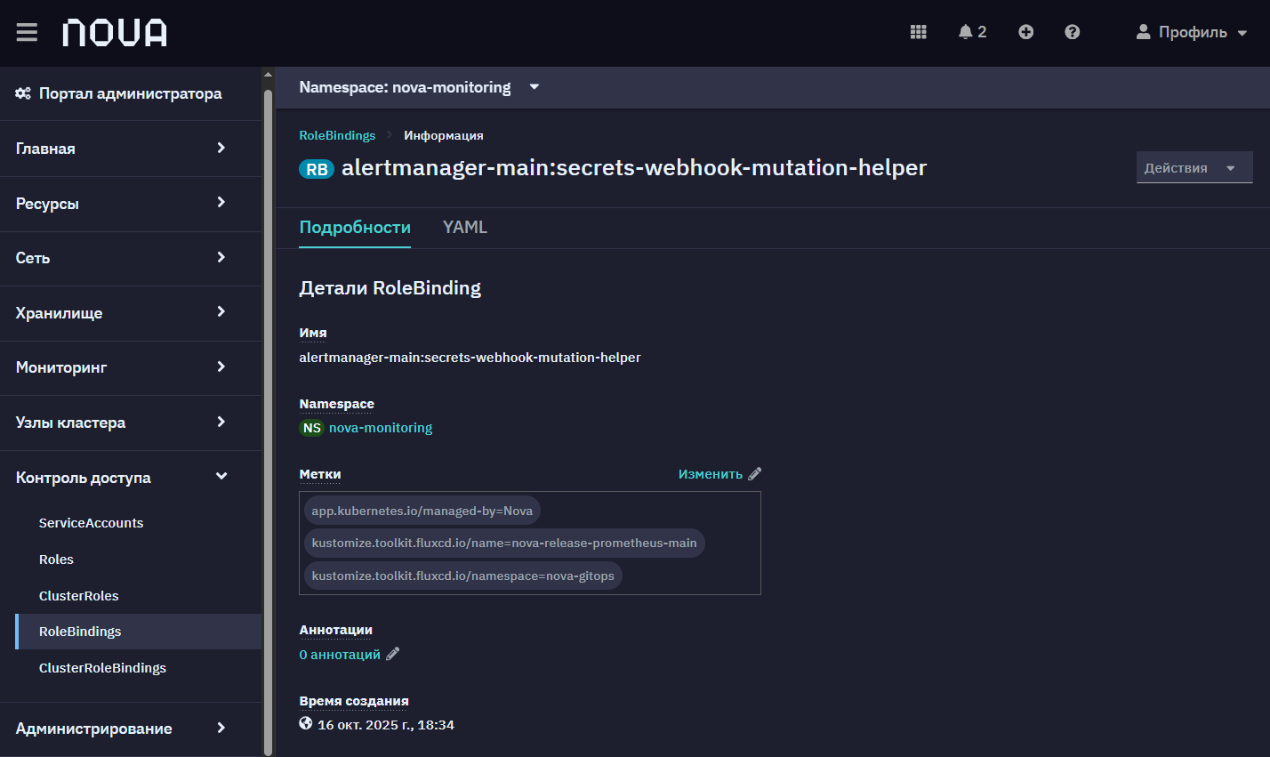Click the Информация breadcrumb text

pyautogui.click(x=444, y=135)
